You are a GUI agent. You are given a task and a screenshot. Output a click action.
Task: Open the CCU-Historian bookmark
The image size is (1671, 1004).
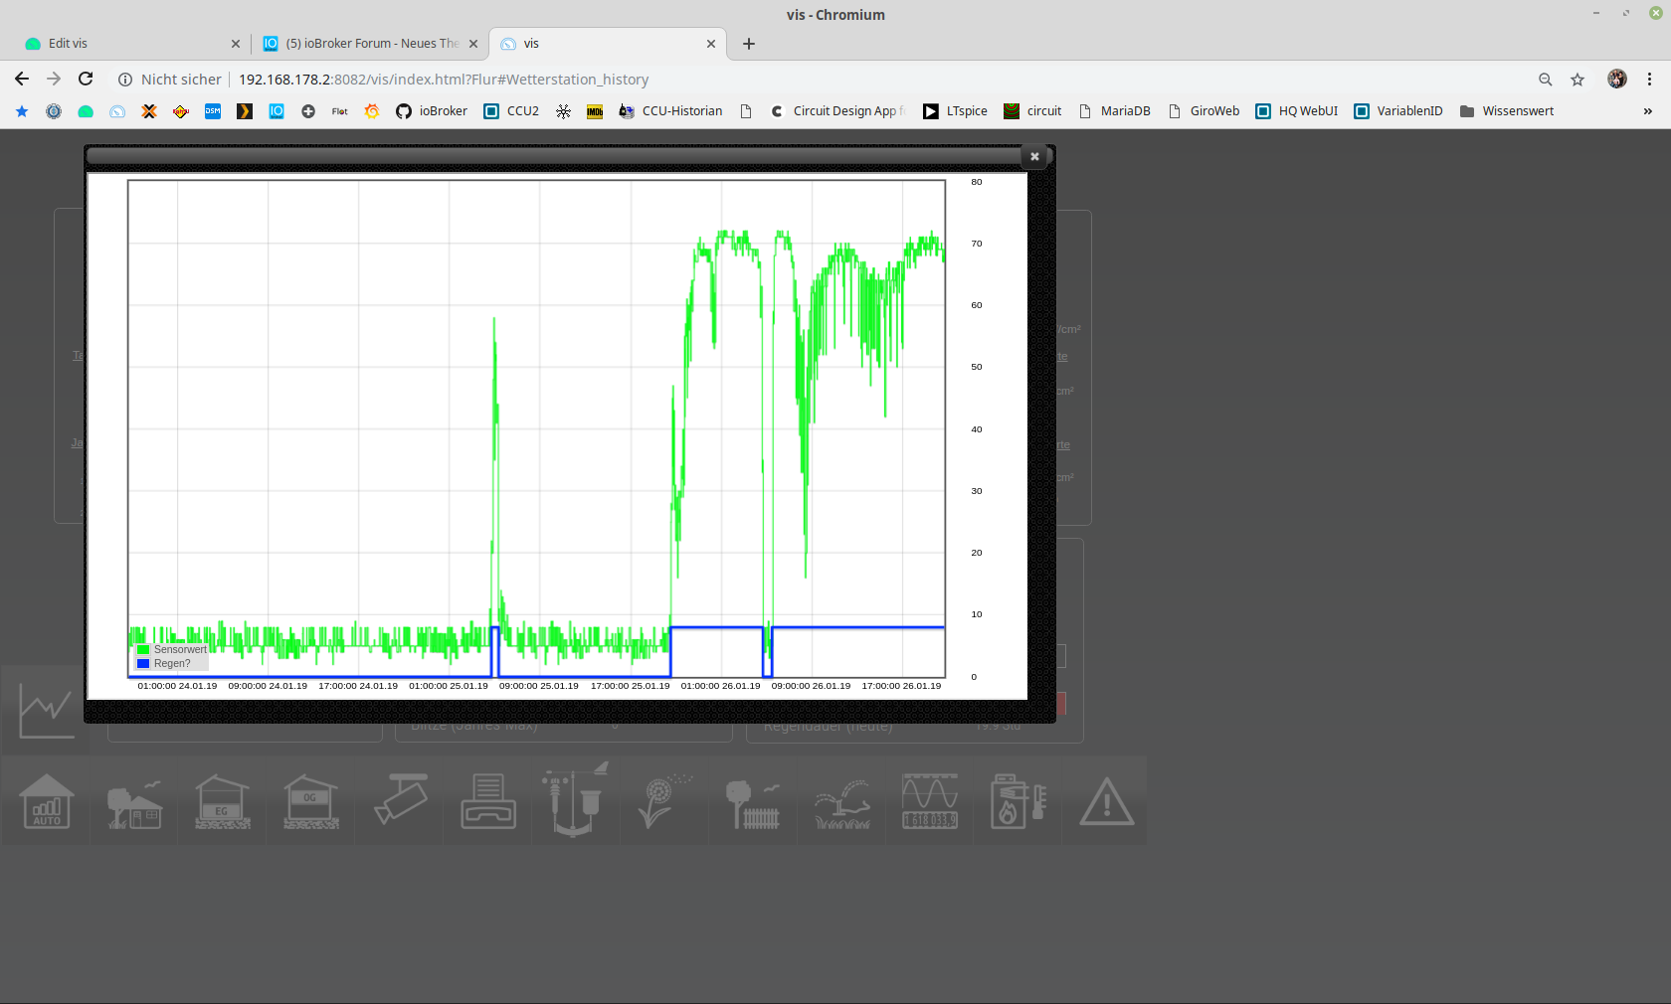670,111
